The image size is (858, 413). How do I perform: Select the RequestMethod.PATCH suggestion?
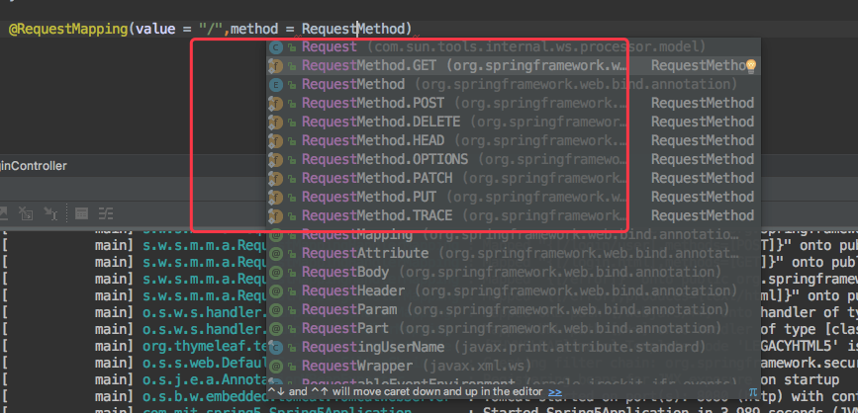514,178
